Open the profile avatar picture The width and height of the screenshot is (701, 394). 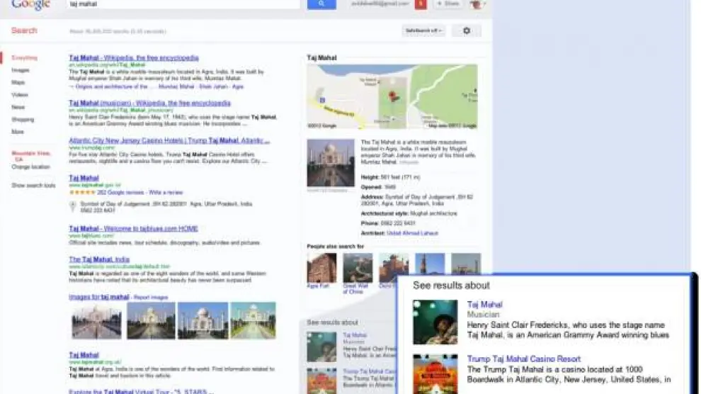(x=474, y=4)
